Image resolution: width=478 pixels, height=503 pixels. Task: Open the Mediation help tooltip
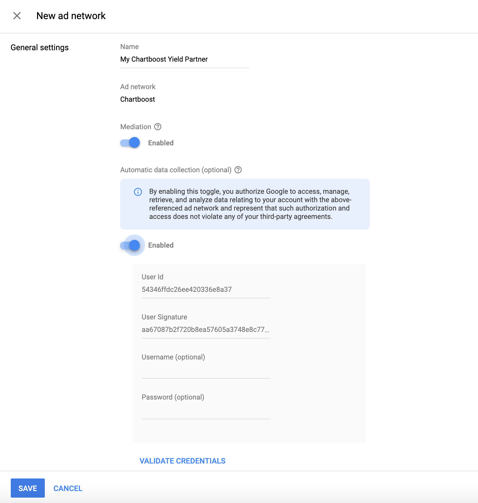tap(157, 127)
